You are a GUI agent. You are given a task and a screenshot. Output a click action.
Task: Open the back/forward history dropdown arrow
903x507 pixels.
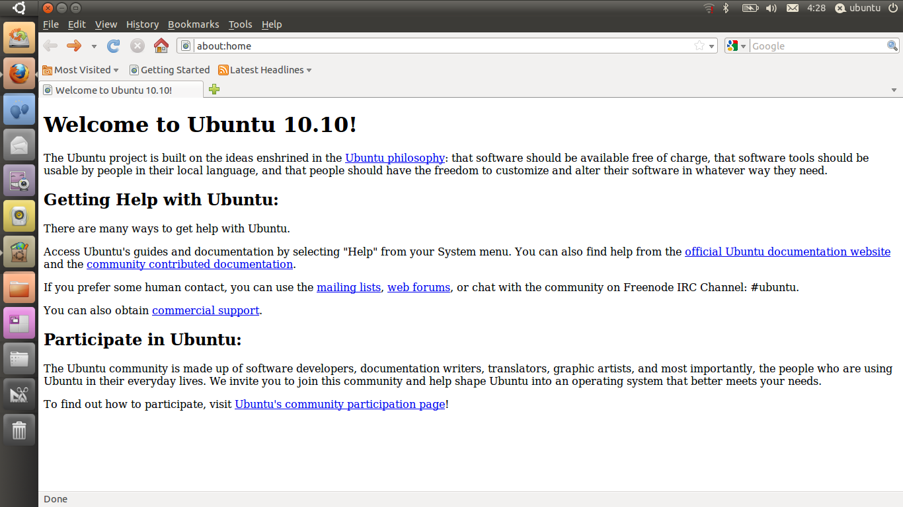point(94,46)
